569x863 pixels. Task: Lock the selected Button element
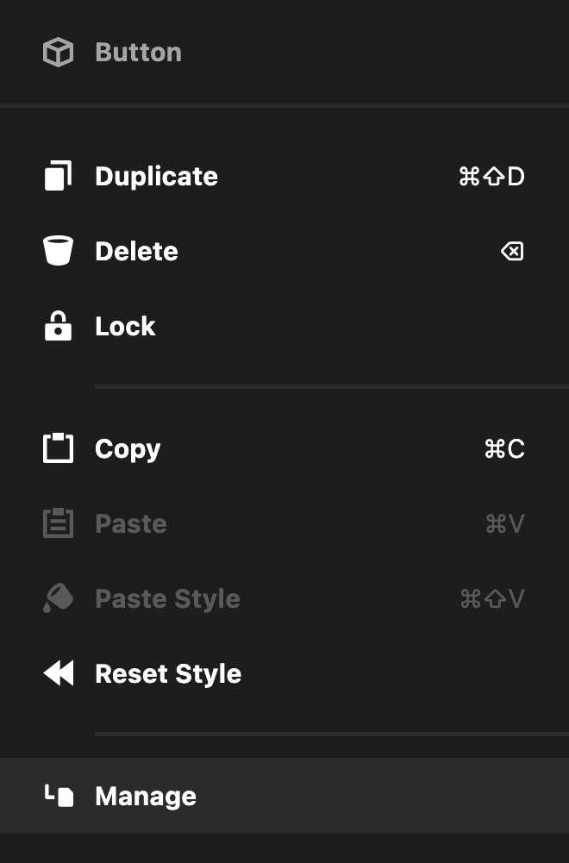(124, 326)
